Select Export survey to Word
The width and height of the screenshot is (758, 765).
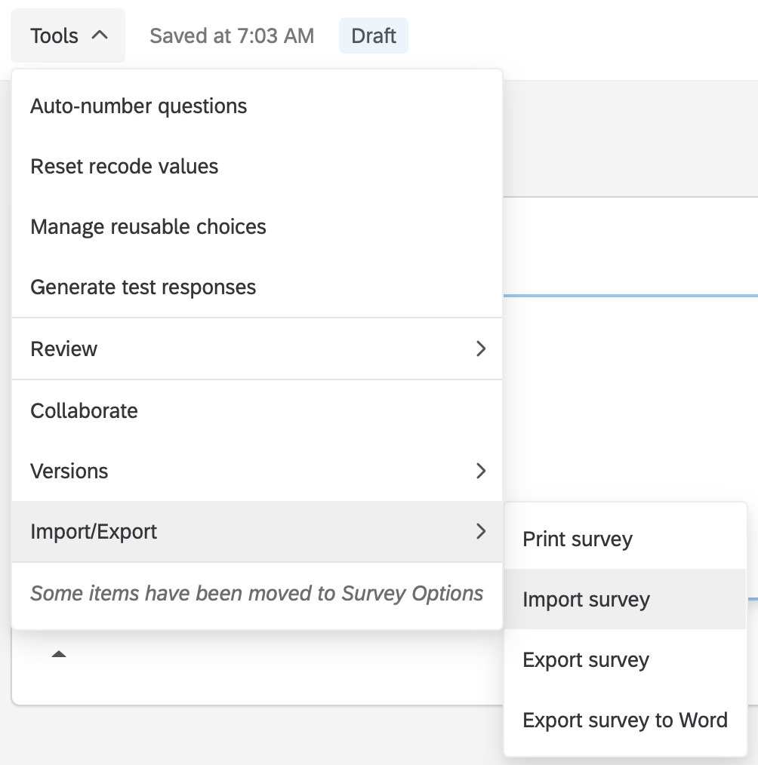(x=624, y=720)
